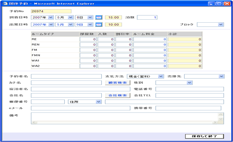Image resolution: width=233 pixels, height=142 pixels.
Task: Open the arrival date calendar picker icon
Action: point(99,17)
